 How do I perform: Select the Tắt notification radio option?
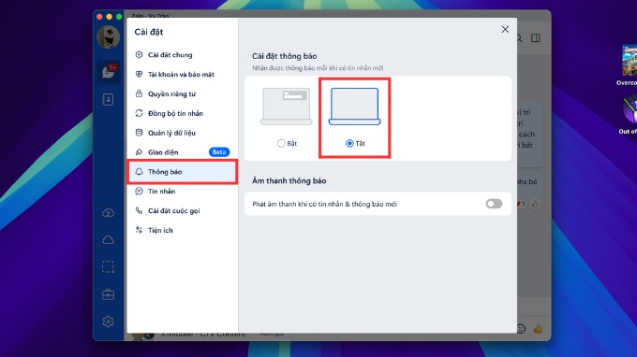tap(349, 143)
